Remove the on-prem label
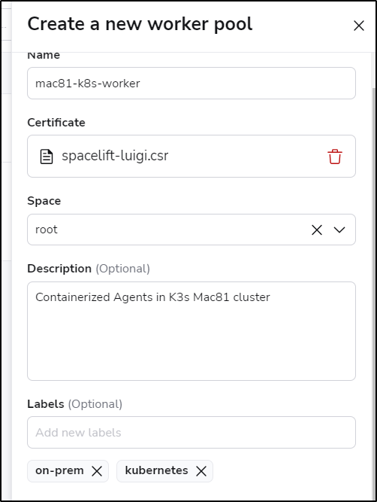The width and height of the screenshot is (377, 502). point(97,471)
